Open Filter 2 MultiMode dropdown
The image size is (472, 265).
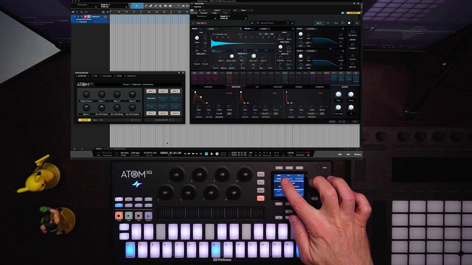[312, 51]
